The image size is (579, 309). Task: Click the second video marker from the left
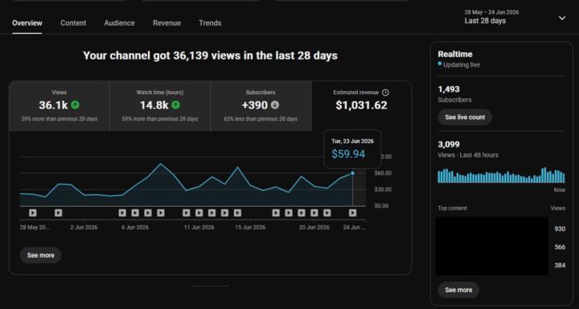point(59,213)
